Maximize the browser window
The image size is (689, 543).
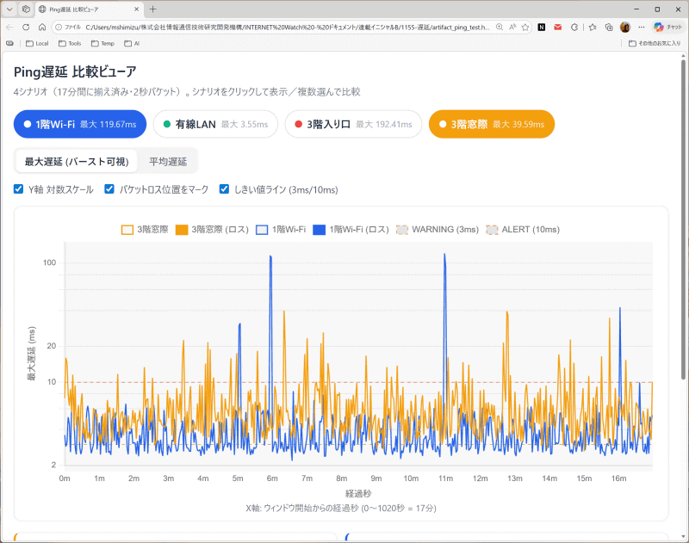point(657,9)
